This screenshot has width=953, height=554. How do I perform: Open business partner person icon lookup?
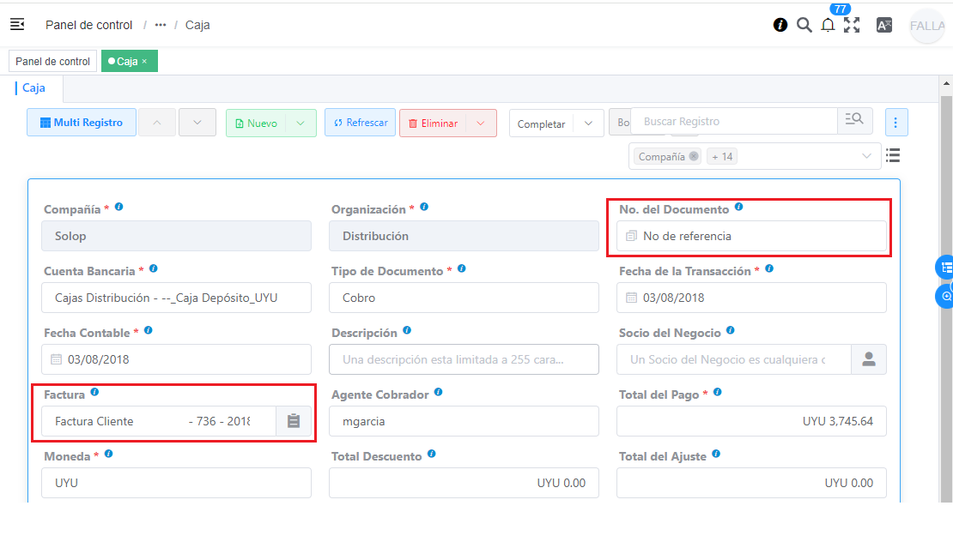coord(869,359)
